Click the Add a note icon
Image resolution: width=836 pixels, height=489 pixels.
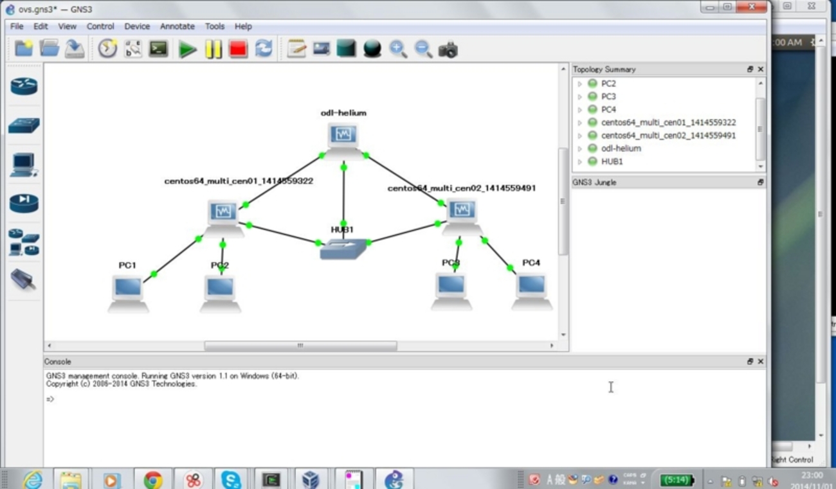click(x=296, y=49)
